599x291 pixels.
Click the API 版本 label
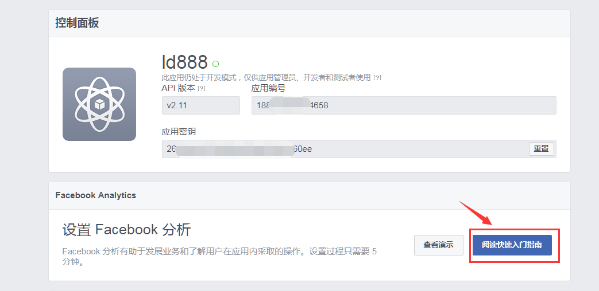(178, 89)
